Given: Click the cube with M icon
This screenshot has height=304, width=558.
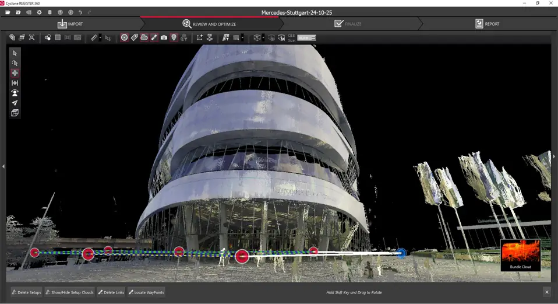Looking at the screenshot, I should tap(281, 37).
